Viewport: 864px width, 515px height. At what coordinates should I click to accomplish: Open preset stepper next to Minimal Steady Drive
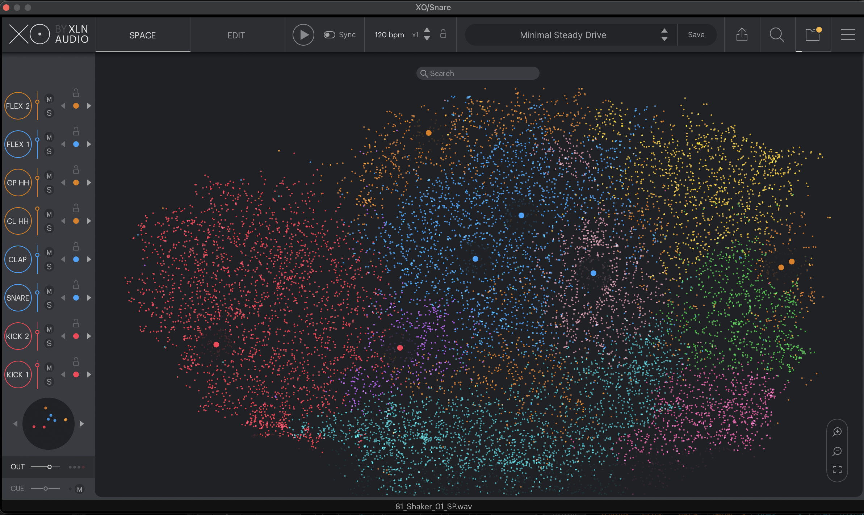pos(664,35)
